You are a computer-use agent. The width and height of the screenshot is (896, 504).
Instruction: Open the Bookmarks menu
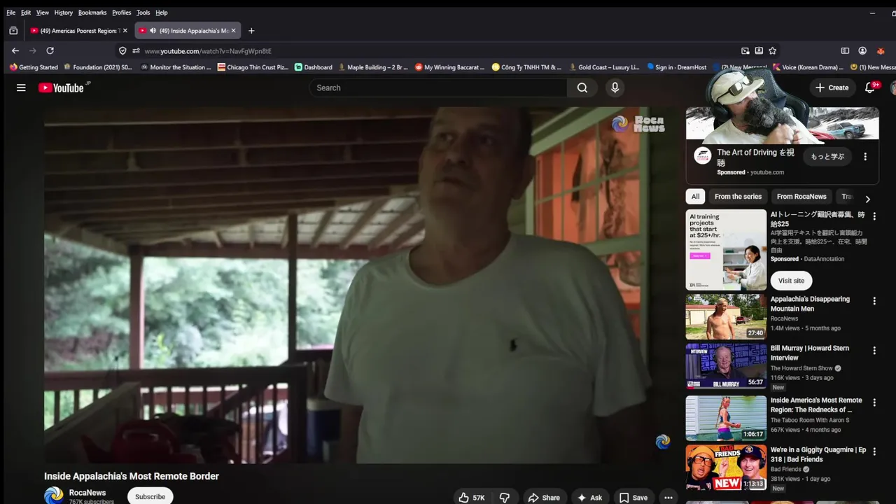click(92, 13)
